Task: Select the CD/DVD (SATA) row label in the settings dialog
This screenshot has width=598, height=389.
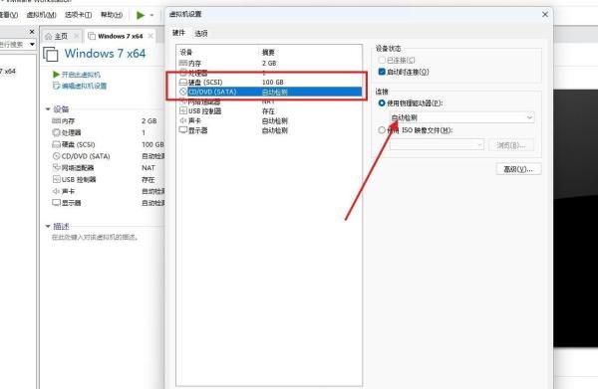Action: click(212, 92)
